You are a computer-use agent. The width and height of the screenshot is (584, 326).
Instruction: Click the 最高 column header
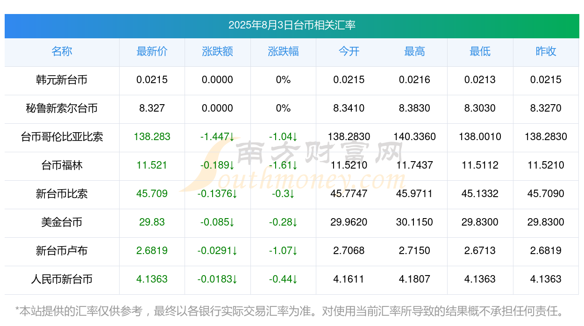pos(414,51)
